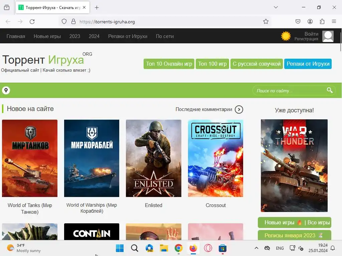The width and height of the screenshot is (342, 256).
Task: Reload the page with refresh icon
Action: point(32,22)
